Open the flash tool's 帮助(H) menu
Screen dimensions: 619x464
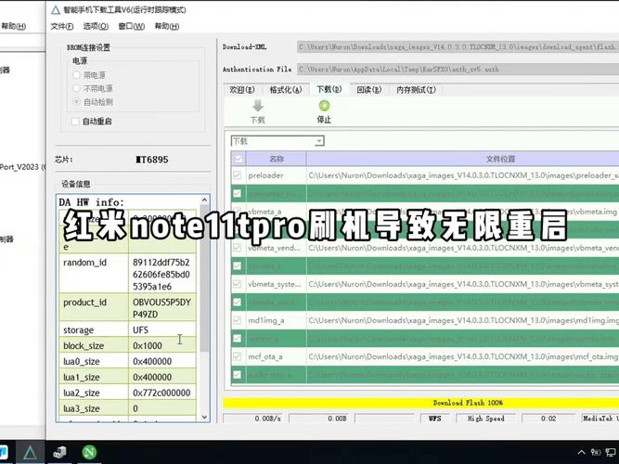coord(167,27)
